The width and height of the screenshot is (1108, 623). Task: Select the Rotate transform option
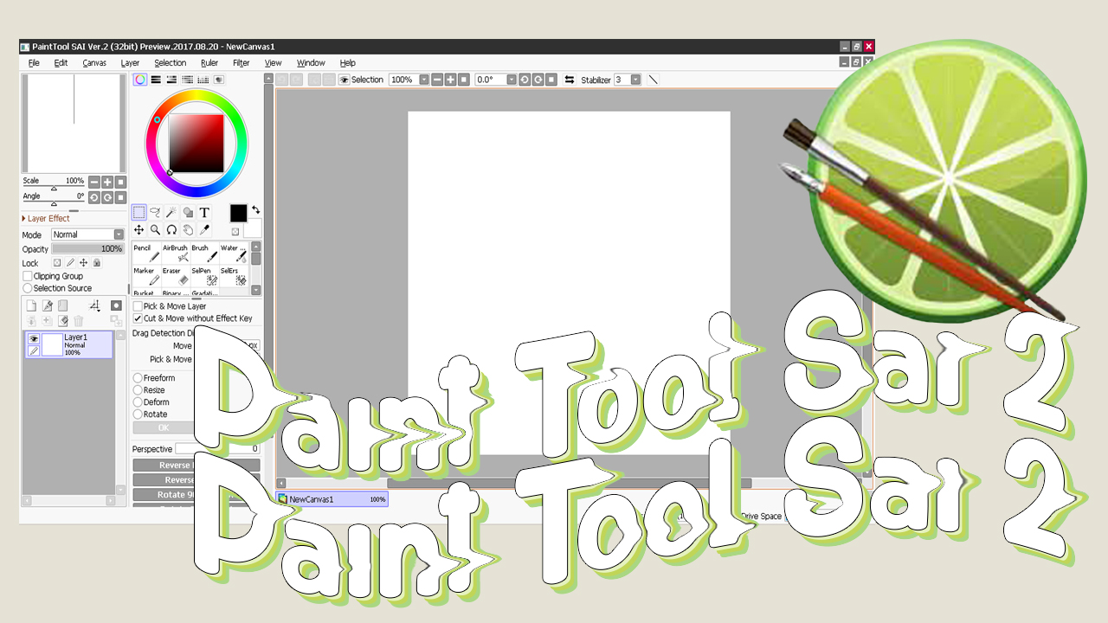(x=138, y=414)
